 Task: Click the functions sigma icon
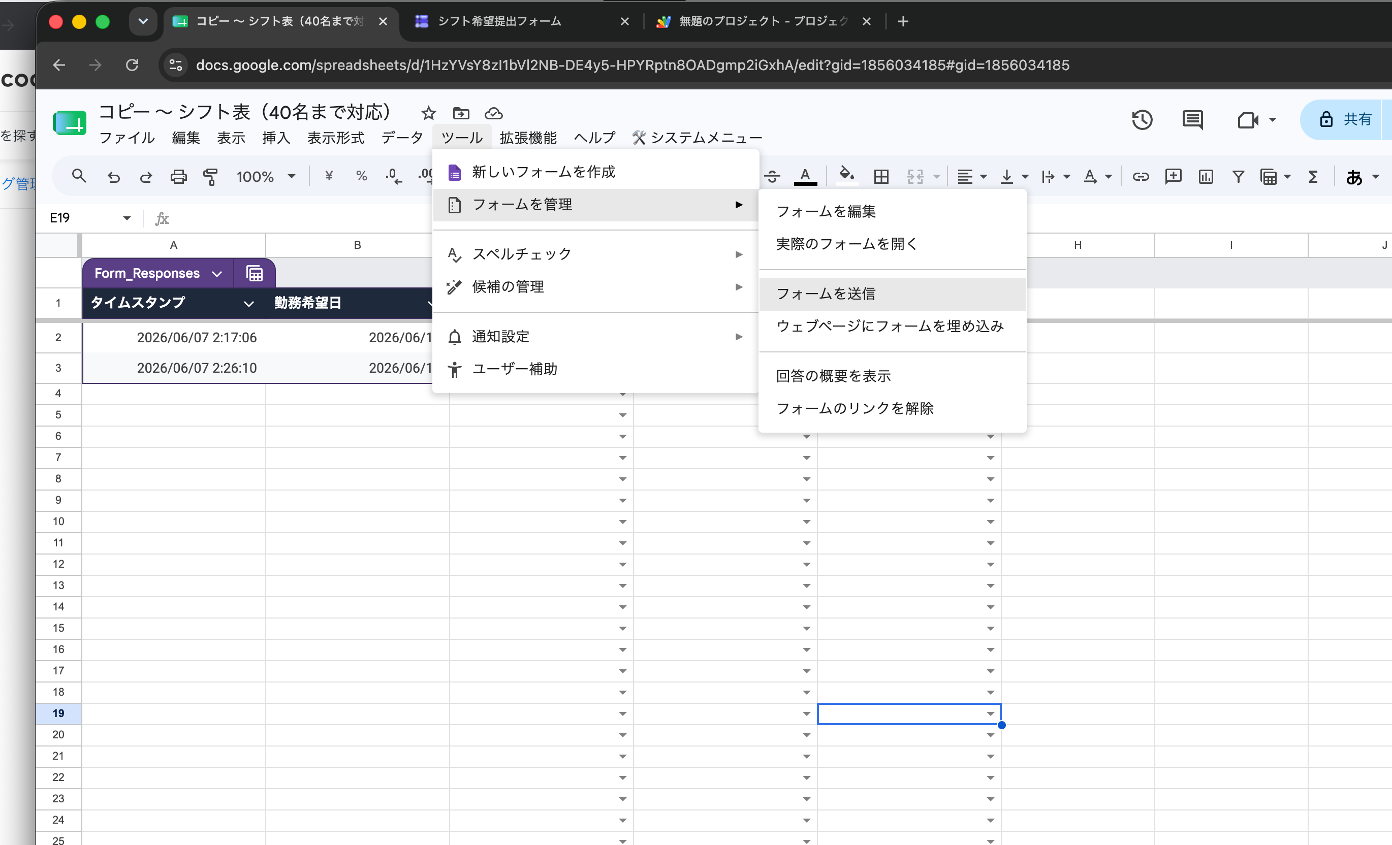[1313, 177]
